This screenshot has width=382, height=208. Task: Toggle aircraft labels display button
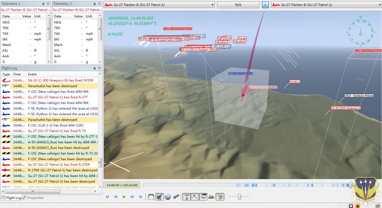[203, 197]
